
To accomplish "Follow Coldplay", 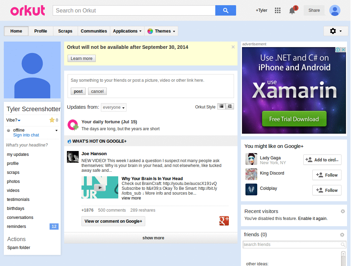I will pyautogui.click(x=327, y=190).
